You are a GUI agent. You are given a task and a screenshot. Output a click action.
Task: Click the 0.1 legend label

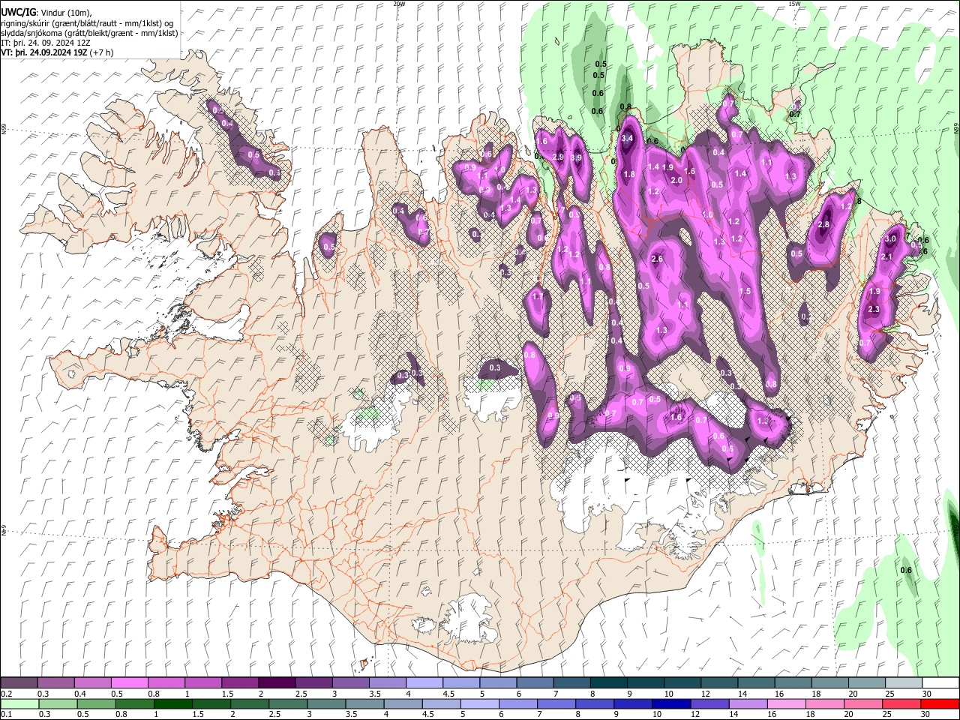tap(7, 715)
